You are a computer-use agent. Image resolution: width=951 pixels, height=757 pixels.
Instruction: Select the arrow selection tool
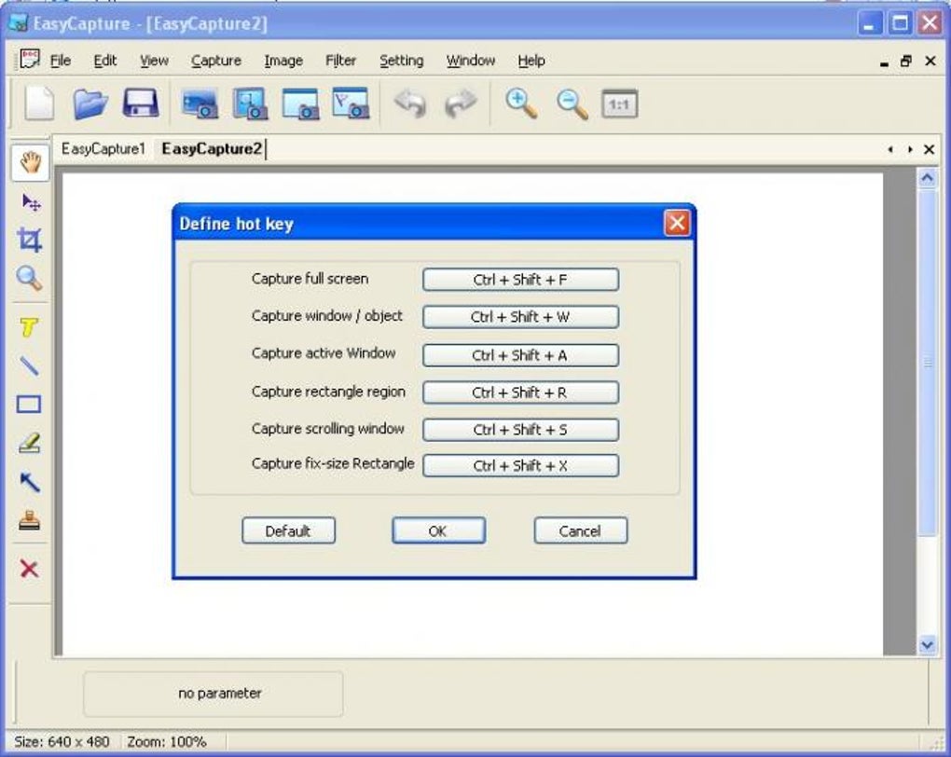pos(30,202)
